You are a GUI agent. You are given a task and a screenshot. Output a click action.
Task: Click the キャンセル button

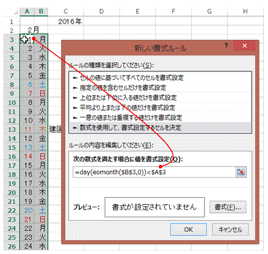coord(230,229)
